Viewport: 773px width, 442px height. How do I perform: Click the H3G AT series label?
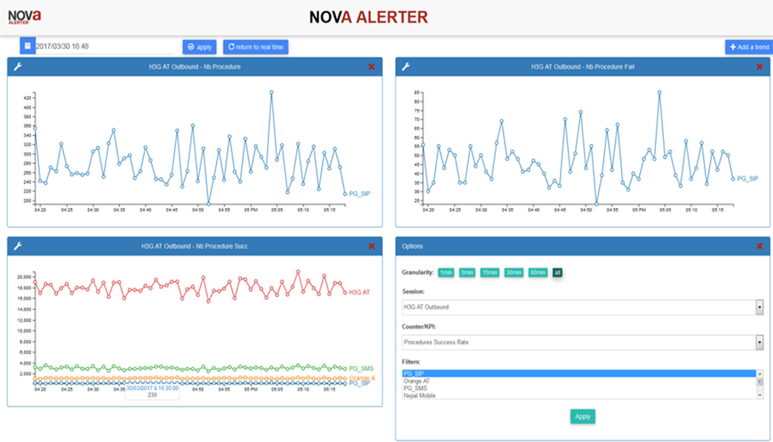[x=359, y=292]
